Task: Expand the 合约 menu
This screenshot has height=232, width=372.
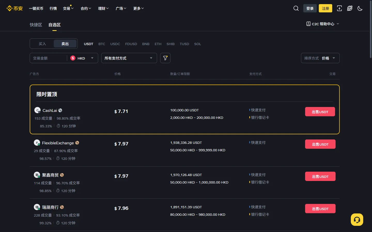Action: click(x=86, y=9)
